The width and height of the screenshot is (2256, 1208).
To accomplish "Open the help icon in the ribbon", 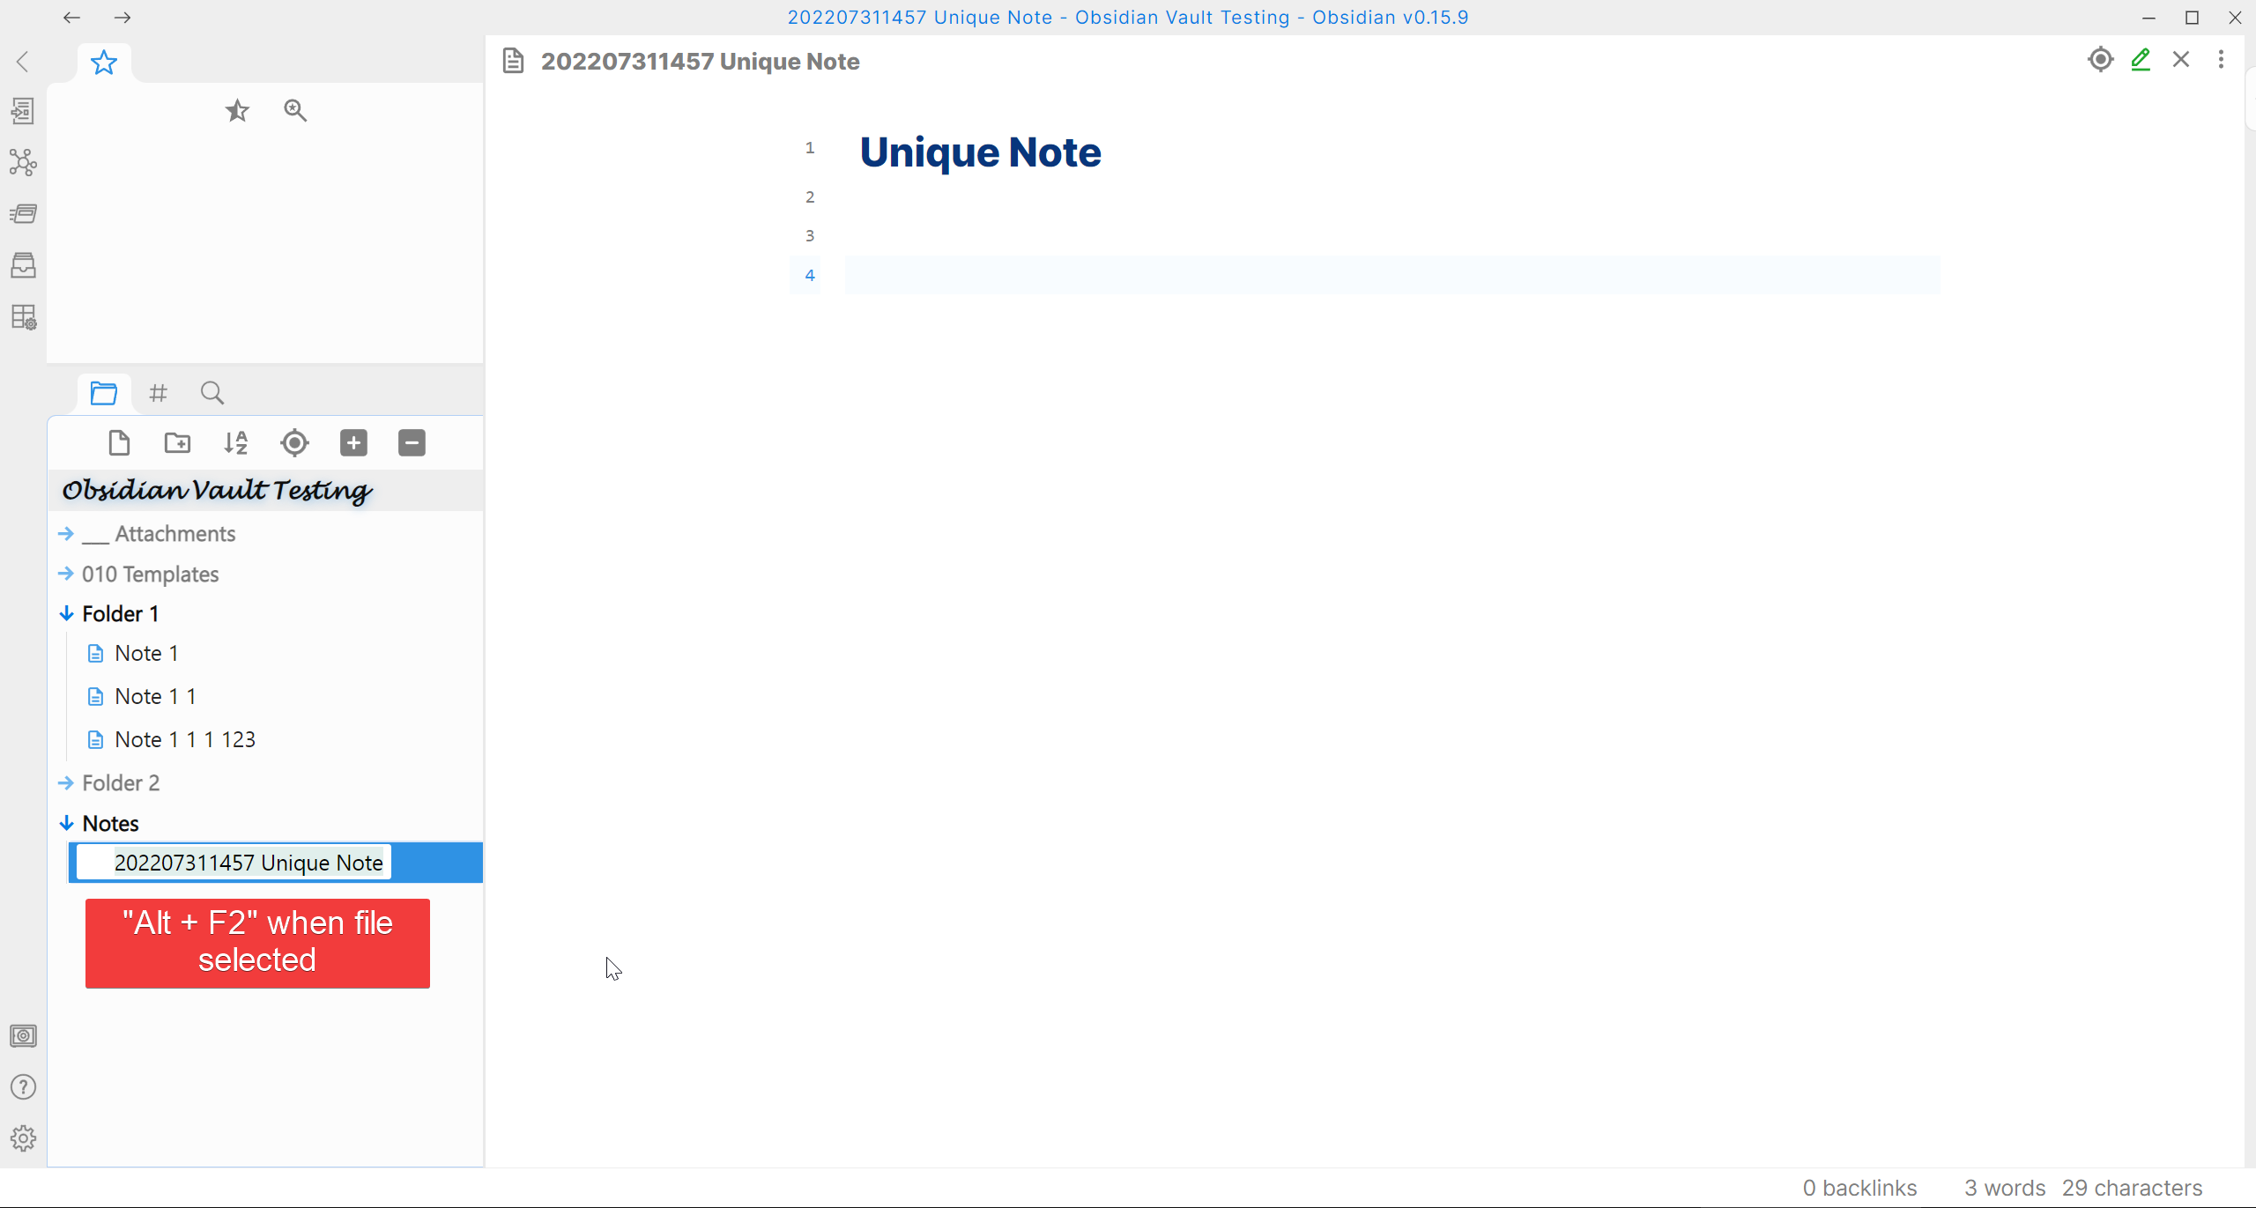I will (x=23, y=1087).
